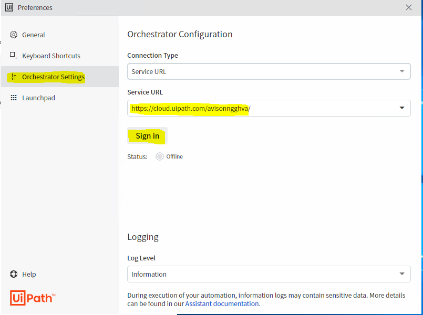Screen dimensions: 423x315
Task: Click the Ui icon in title bar
Action: click(9, 7)
